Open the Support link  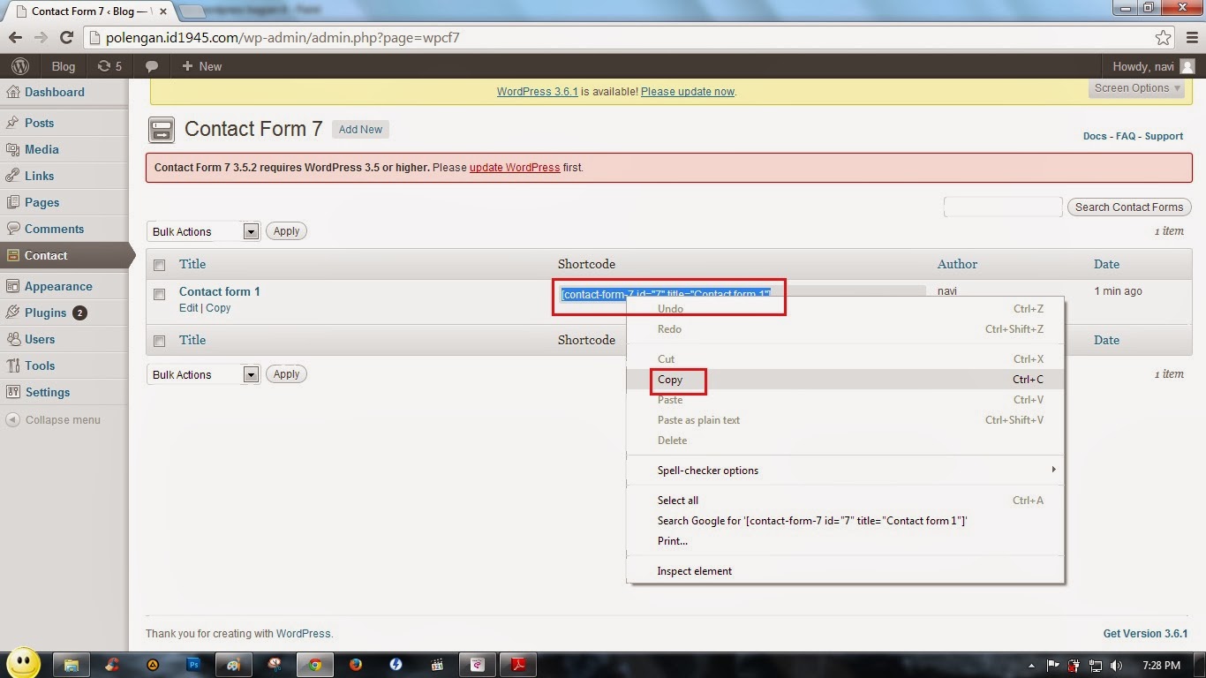[1164, 136]
